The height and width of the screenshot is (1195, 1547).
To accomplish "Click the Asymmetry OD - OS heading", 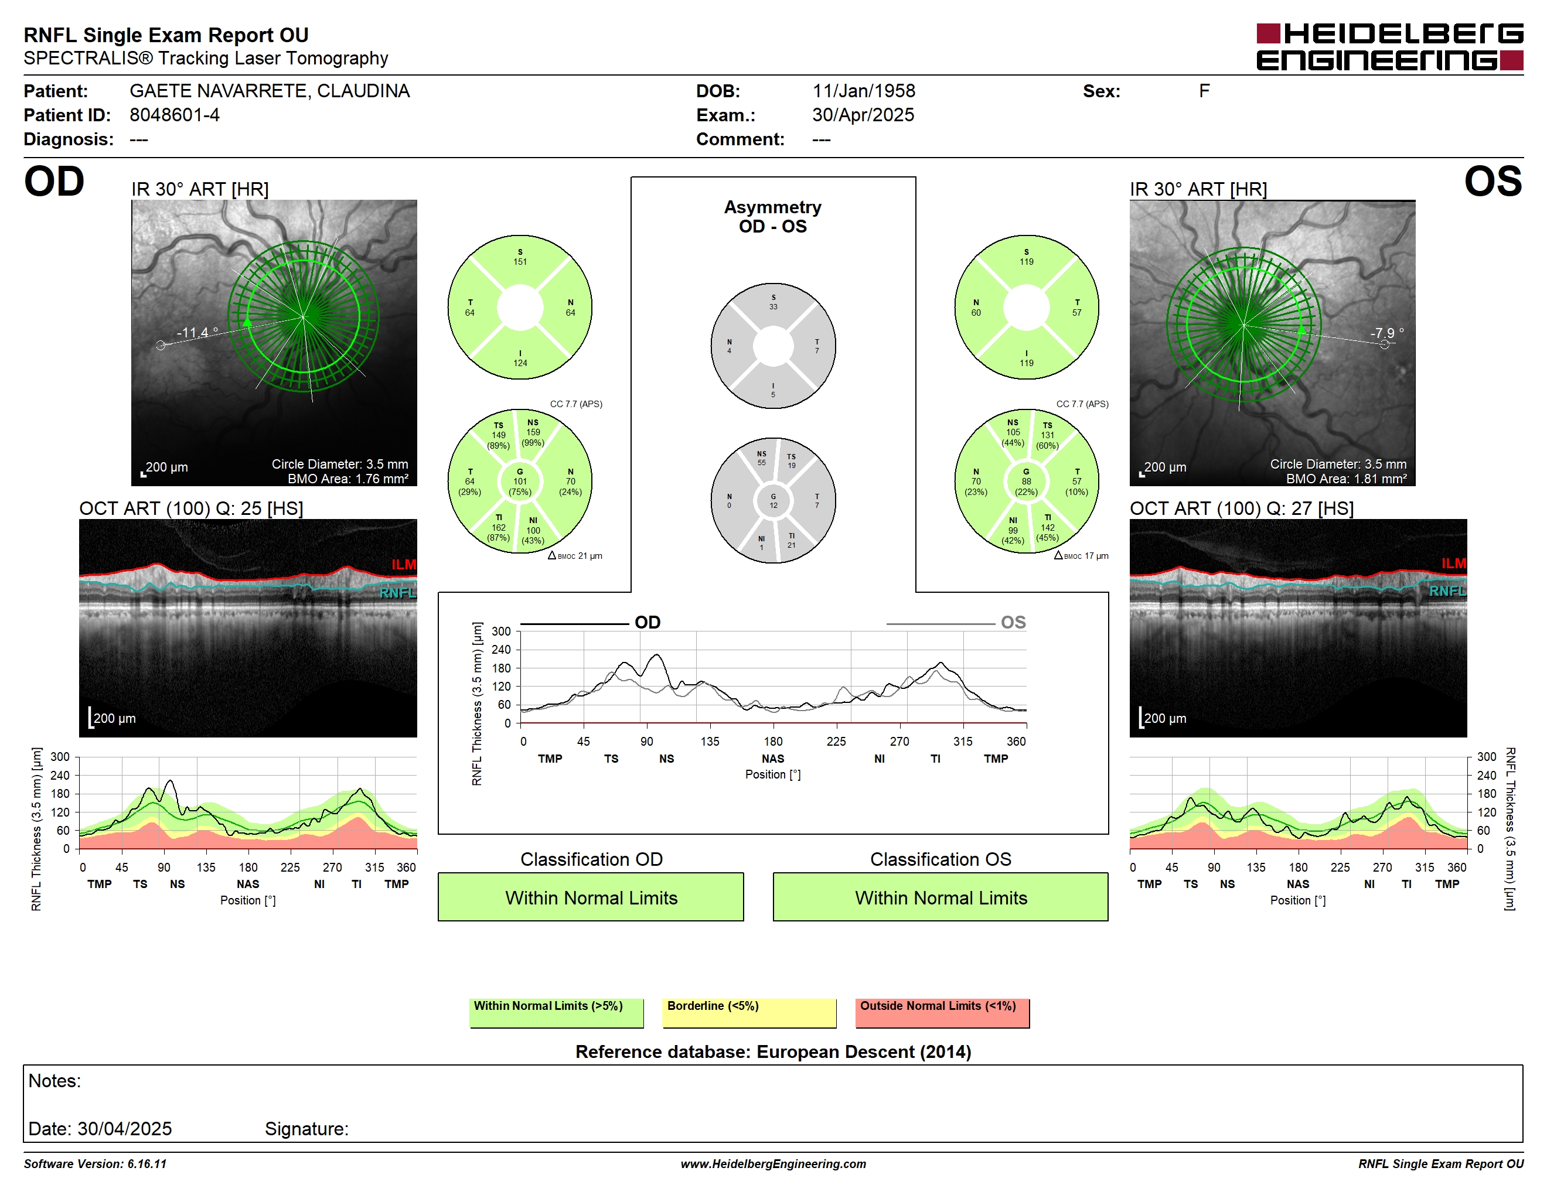I will click(x=773, y=217).
